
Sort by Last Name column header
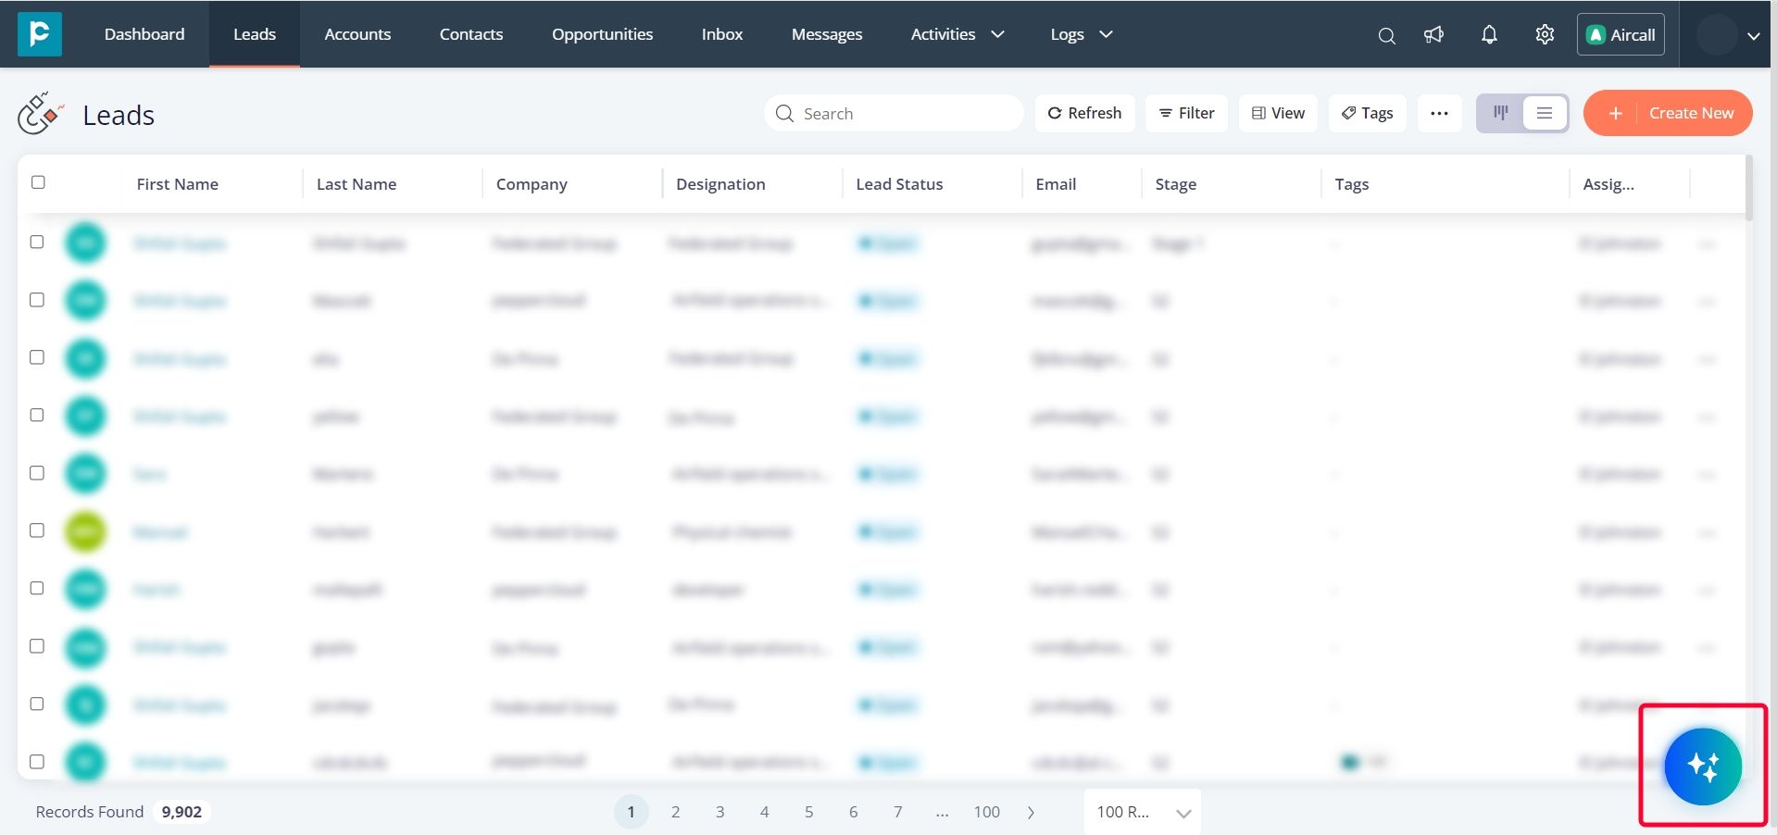click(357, 184)
